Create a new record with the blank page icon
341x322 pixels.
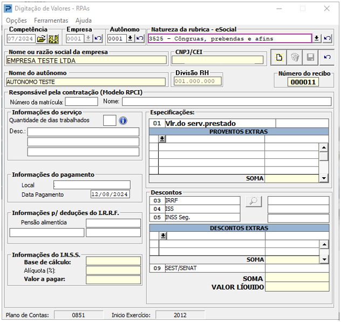279,57
